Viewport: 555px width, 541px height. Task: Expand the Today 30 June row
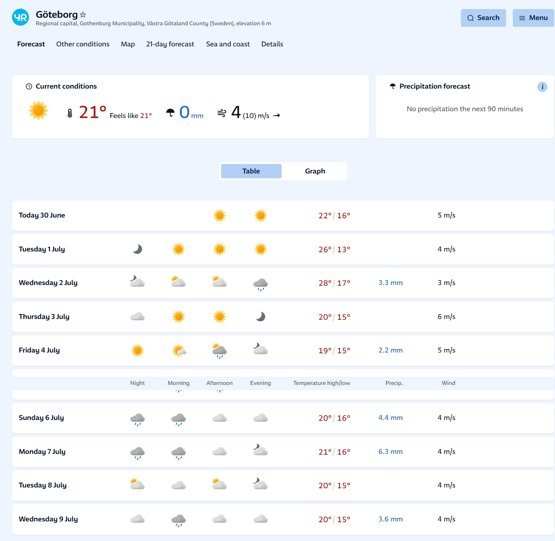coord(283,216)
